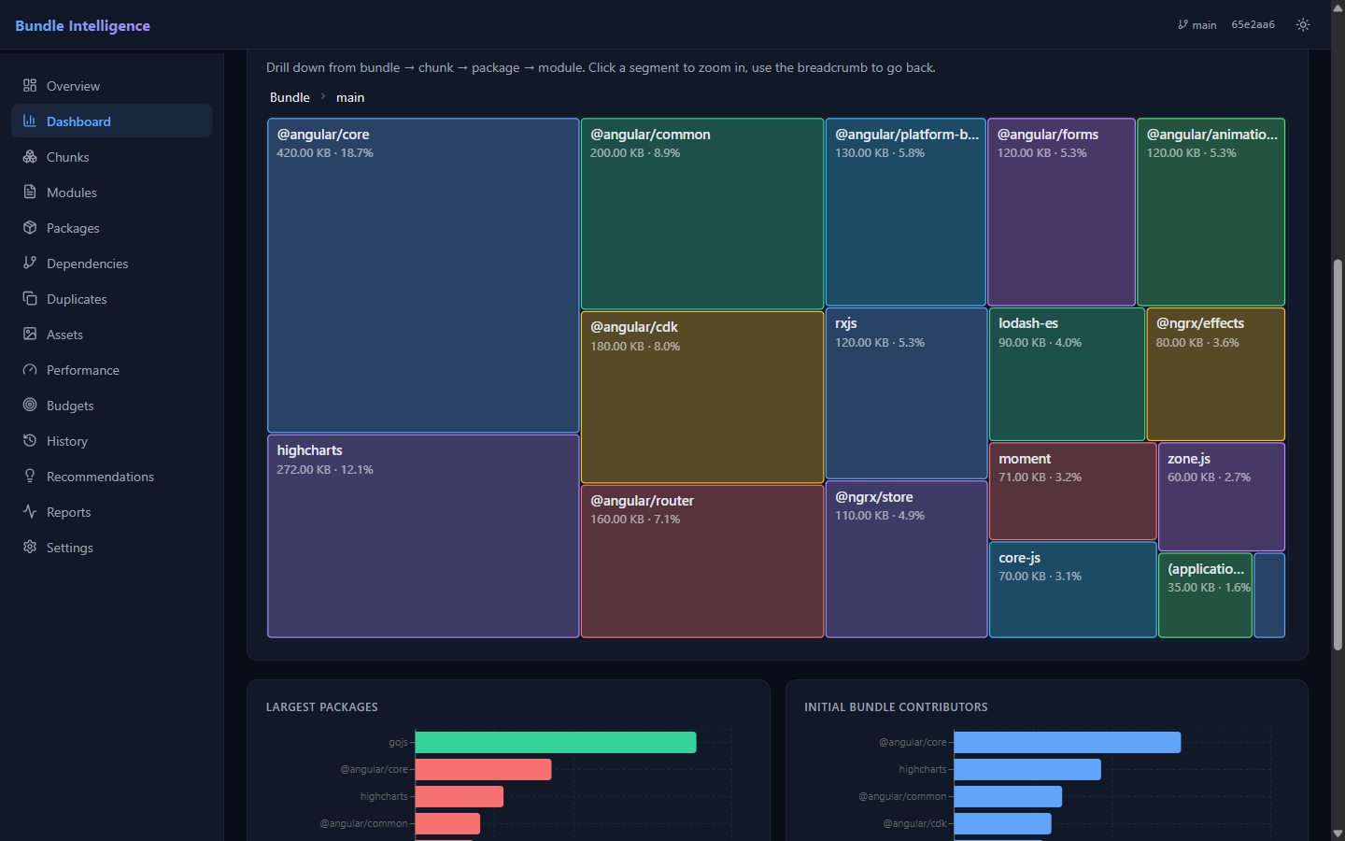Click the Recommendations lightbulb icon
The image size is (1345, 841).
30,476
